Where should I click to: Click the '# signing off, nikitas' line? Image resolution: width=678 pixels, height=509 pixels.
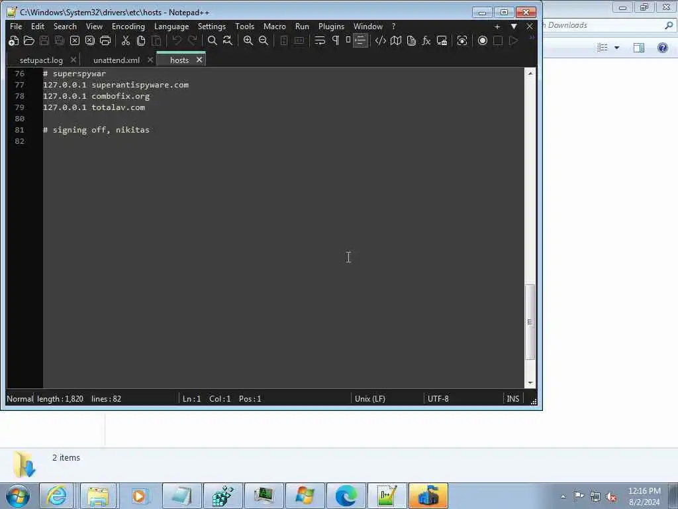point(97,130)
